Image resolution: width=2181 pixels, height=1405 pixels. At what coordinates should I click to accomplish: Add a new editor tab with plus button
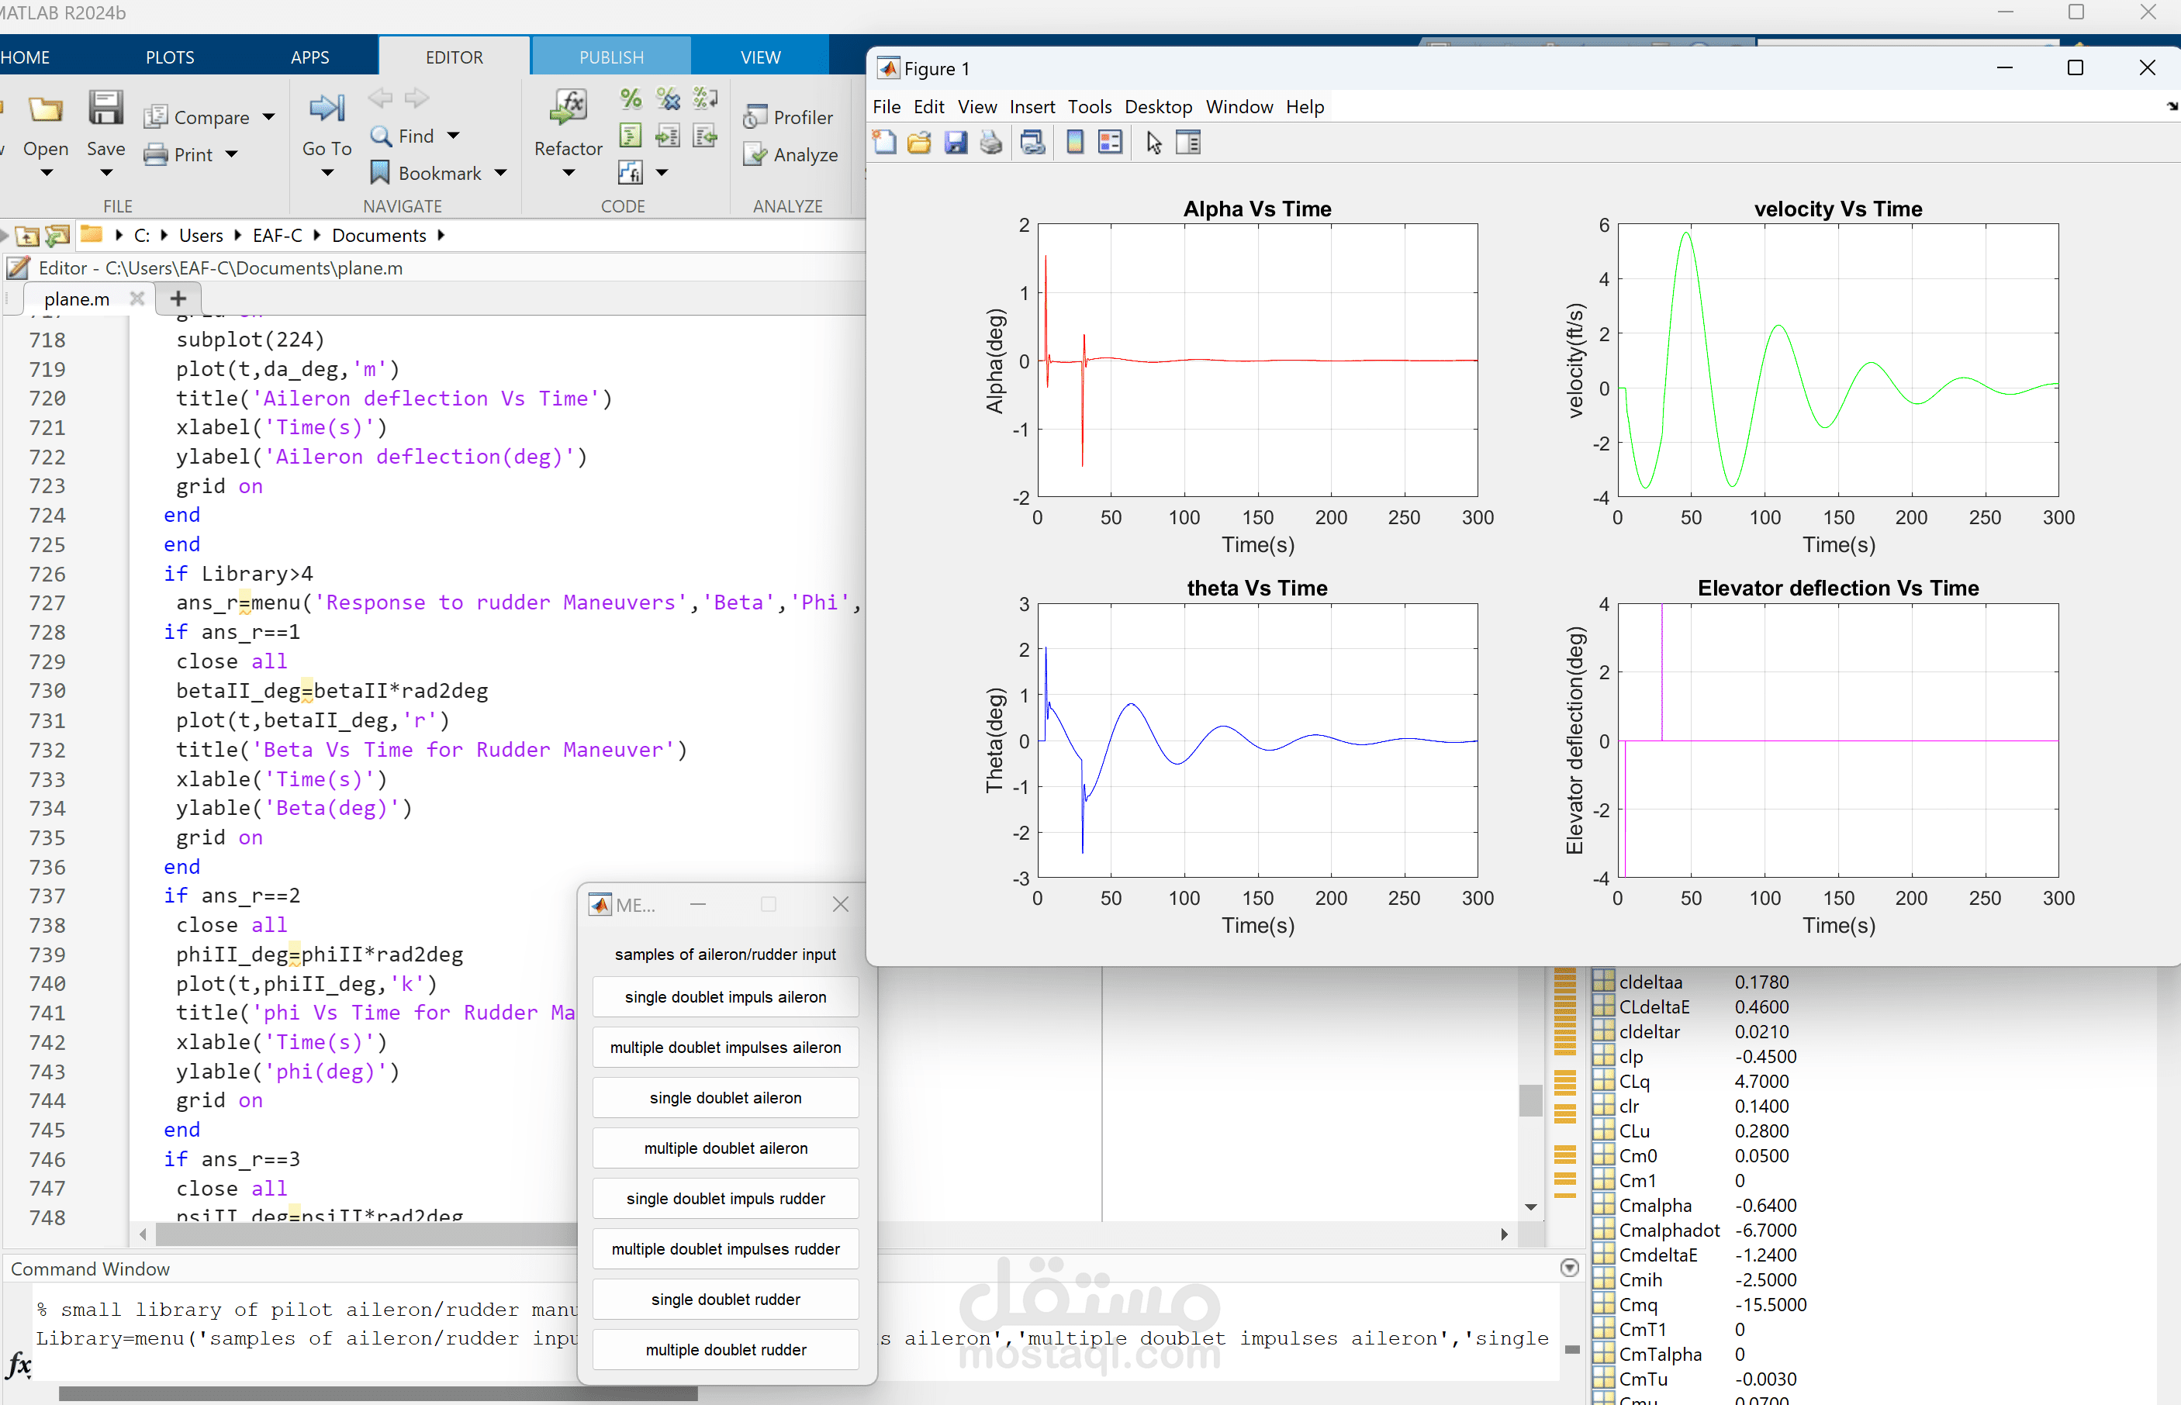tap(178, 299)
